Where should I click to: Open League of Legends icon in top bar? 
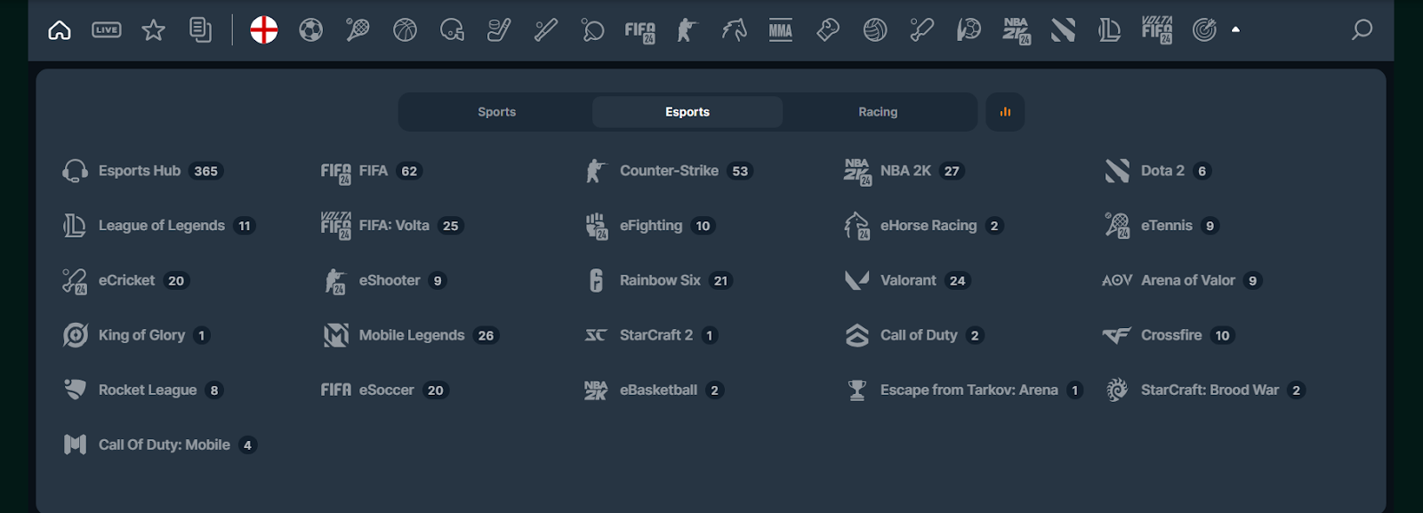tap(1110, 30)
